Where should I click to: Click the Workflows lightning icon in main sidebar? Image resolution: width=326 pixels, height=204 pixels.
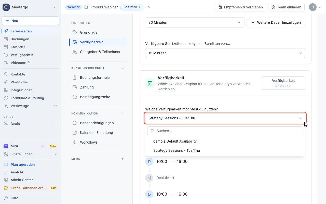point(6,82)
